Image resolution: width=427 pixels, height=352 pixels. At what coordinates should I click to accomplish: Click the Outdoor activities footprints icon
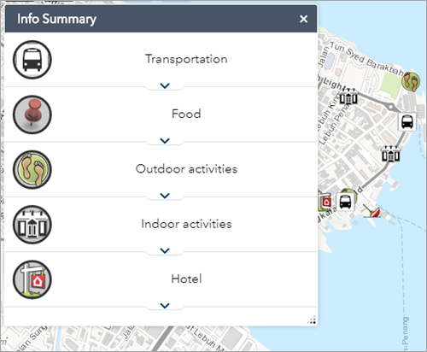pos(32,169)
